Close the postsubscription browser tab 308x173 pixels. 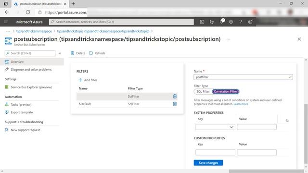(65, 4)
